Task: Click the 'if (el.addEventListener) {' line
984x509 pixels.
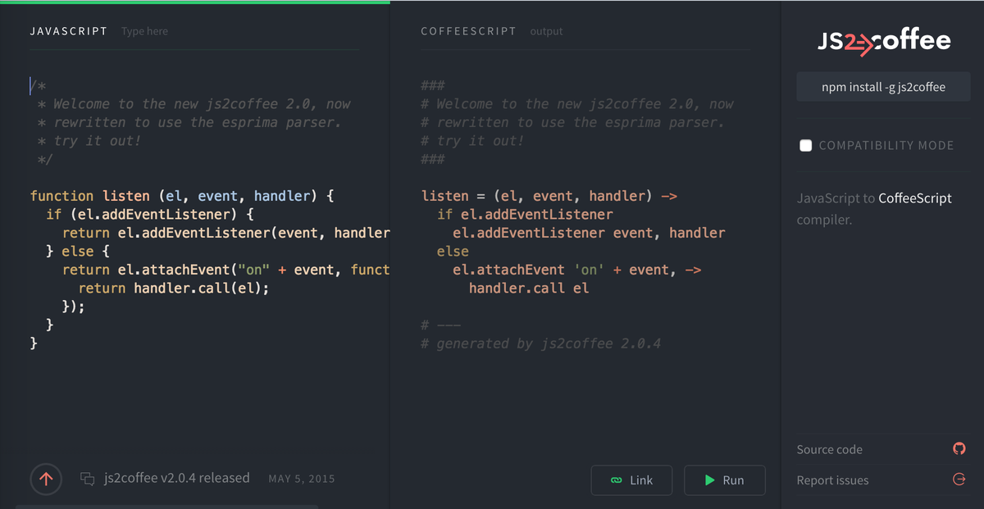Action: pos(151,215)
